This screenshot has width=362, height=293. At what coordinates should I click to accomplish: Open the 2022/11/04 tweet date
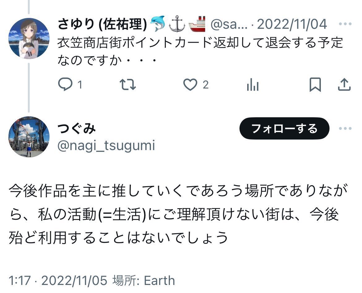pos(292,24)
